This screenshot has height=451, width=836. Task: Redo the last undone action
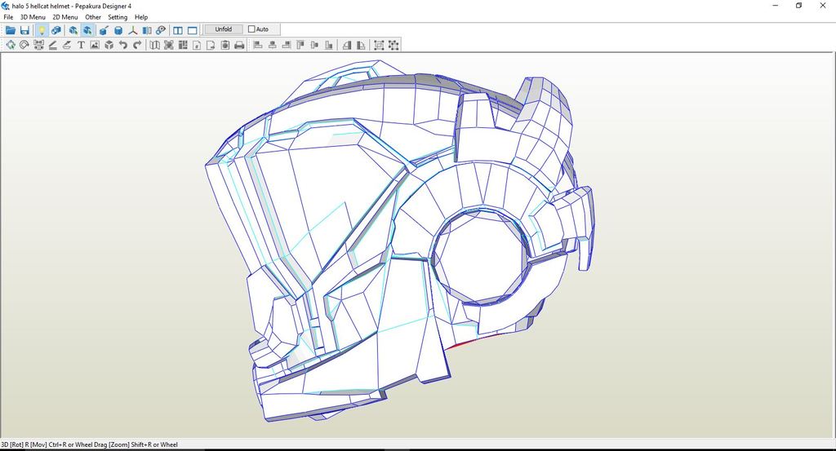click(x=137, y=45)
